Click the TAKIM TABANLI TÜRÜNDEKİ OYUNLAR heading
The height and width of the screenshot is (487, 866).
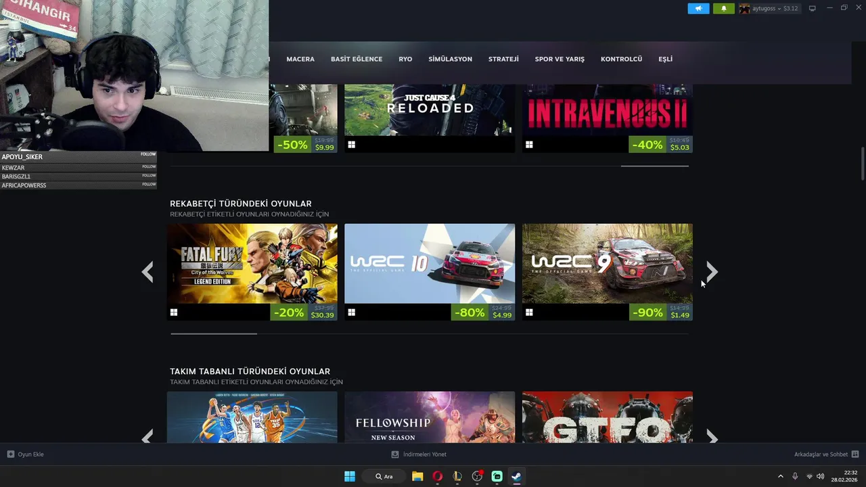pyautogui.click(x=250, y=371)
